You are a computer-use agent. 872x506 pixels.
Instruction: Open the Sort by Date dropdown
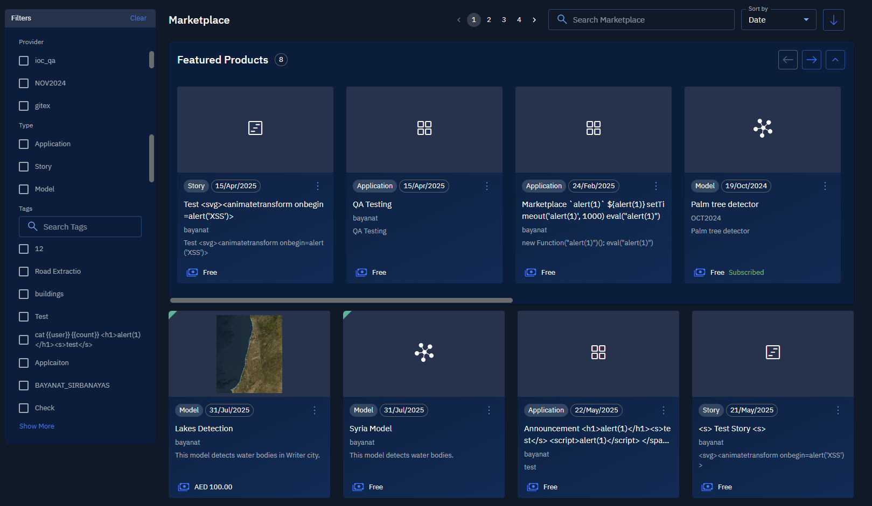point(778,20)
